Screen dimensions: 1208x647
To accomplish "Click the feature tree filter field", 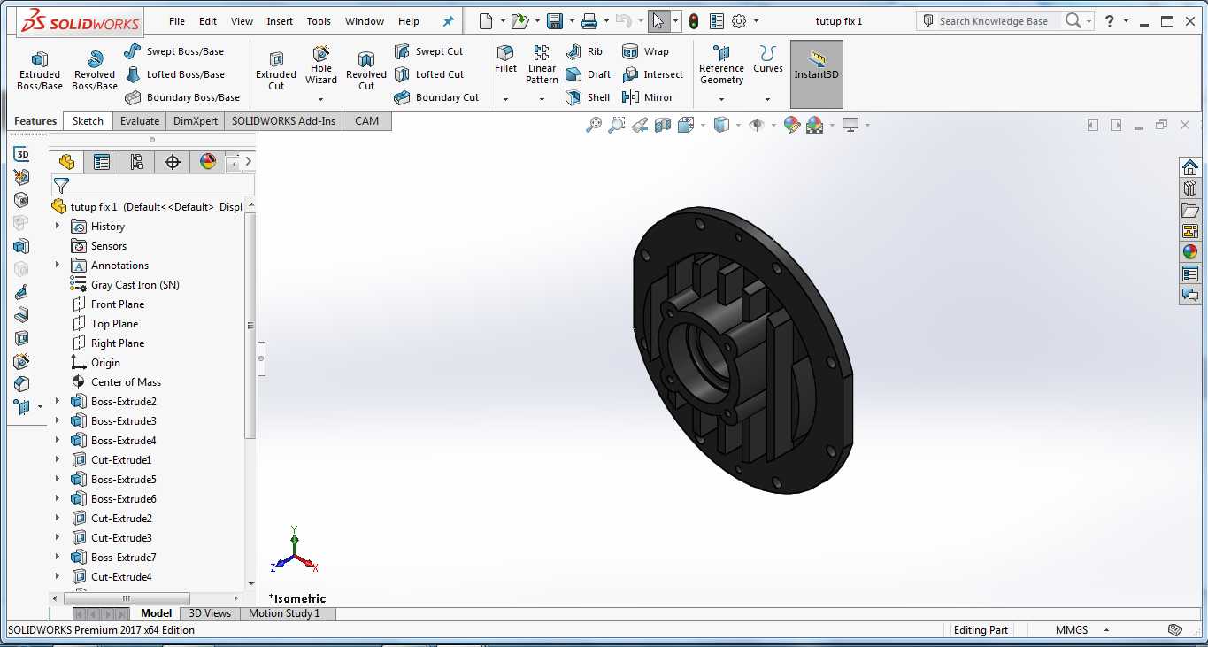I will [x=153, y=186].
